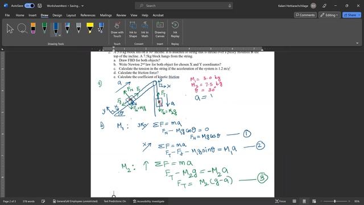
Task: Enable Ink to Shape conversion
Action: click(x=133, y=30)
